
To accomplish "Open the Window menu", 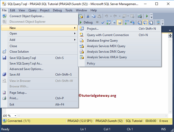I will 81,10.
